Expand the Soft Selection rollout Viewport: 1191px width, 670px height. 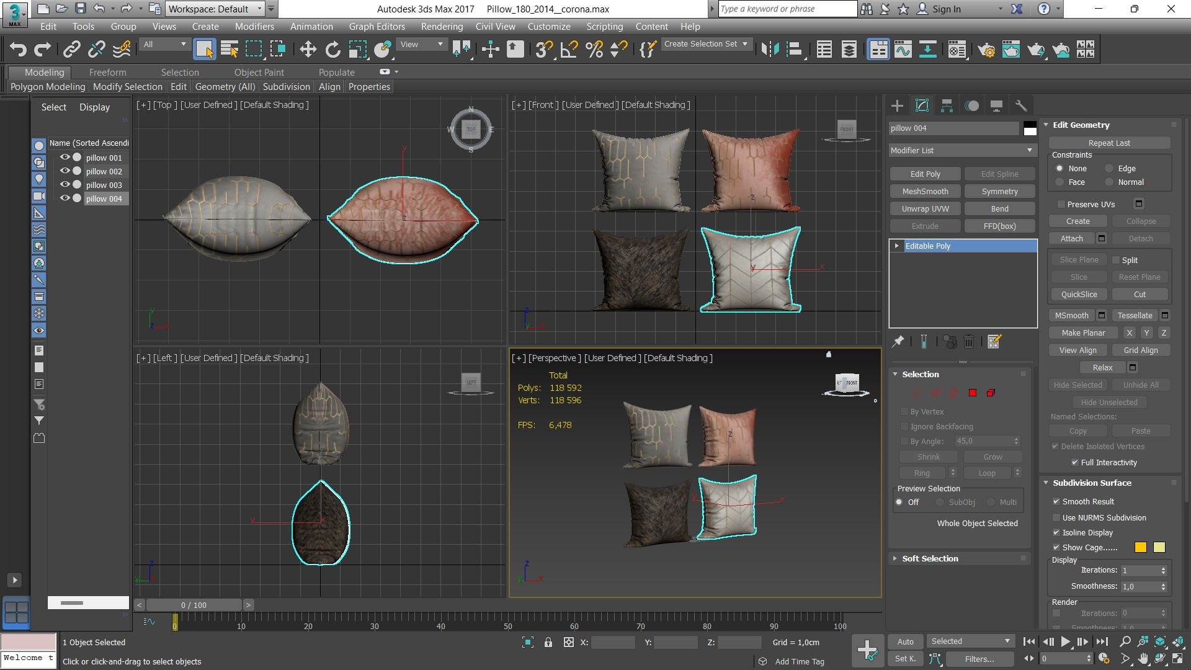click(x=930, y=558)
